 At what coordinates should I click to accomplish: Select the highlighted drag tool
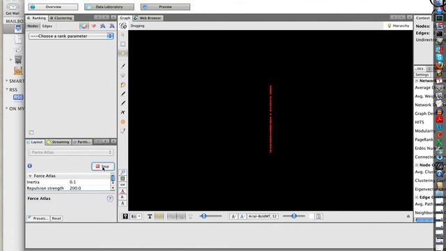[x=123, y=54]
